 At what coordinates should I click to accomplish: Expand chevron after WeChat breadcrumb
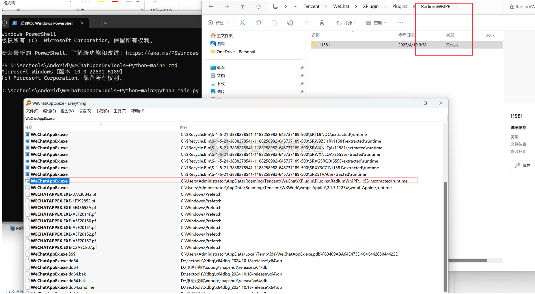356,6
